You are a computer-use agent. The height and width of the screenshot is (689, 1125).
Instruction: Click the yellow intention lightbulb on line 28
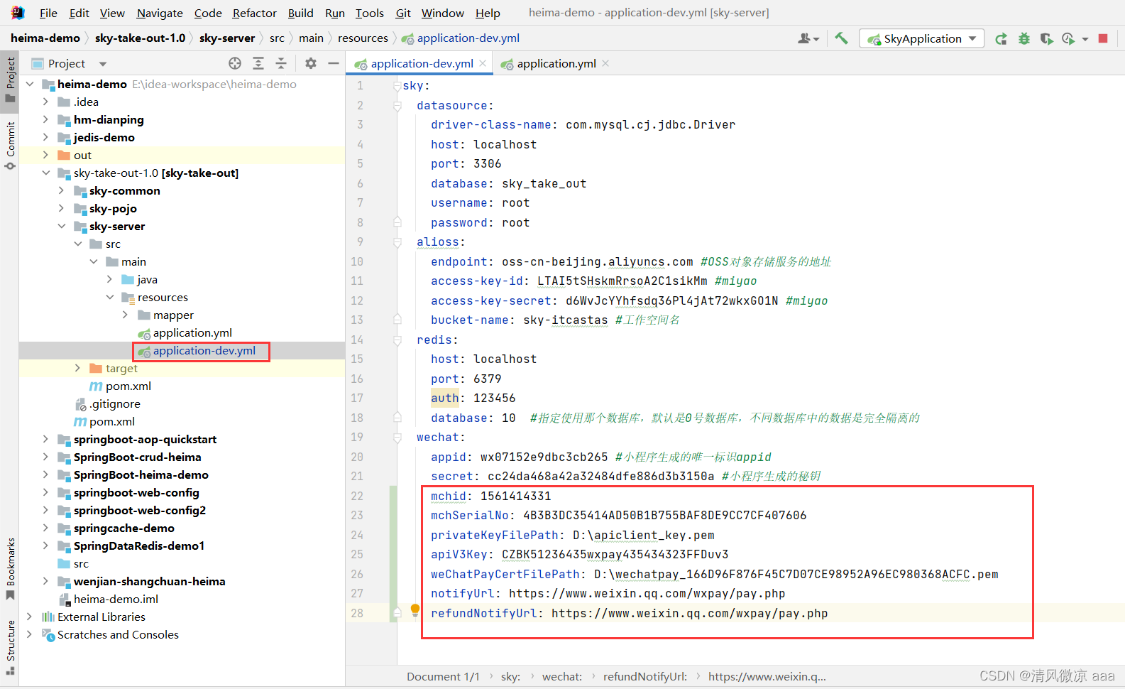point(415,609)
